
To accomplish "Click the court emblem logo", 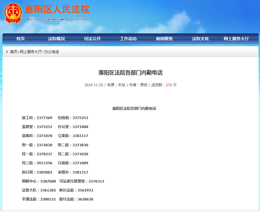I will click(13, 13).
